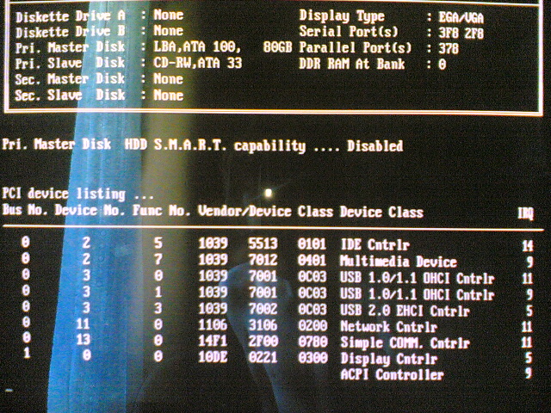Click IRQ value '9' of ACPI Controller
This screenshot has width=551, height=413.
pyautogui.click(x=529, y=373)
